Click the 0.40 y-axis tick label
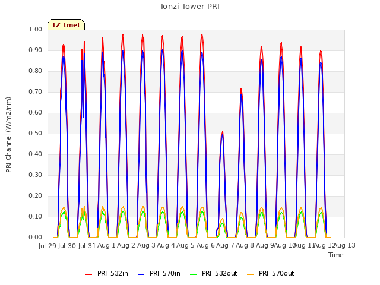This screenshot has height=285, width=380. [36, 154]
